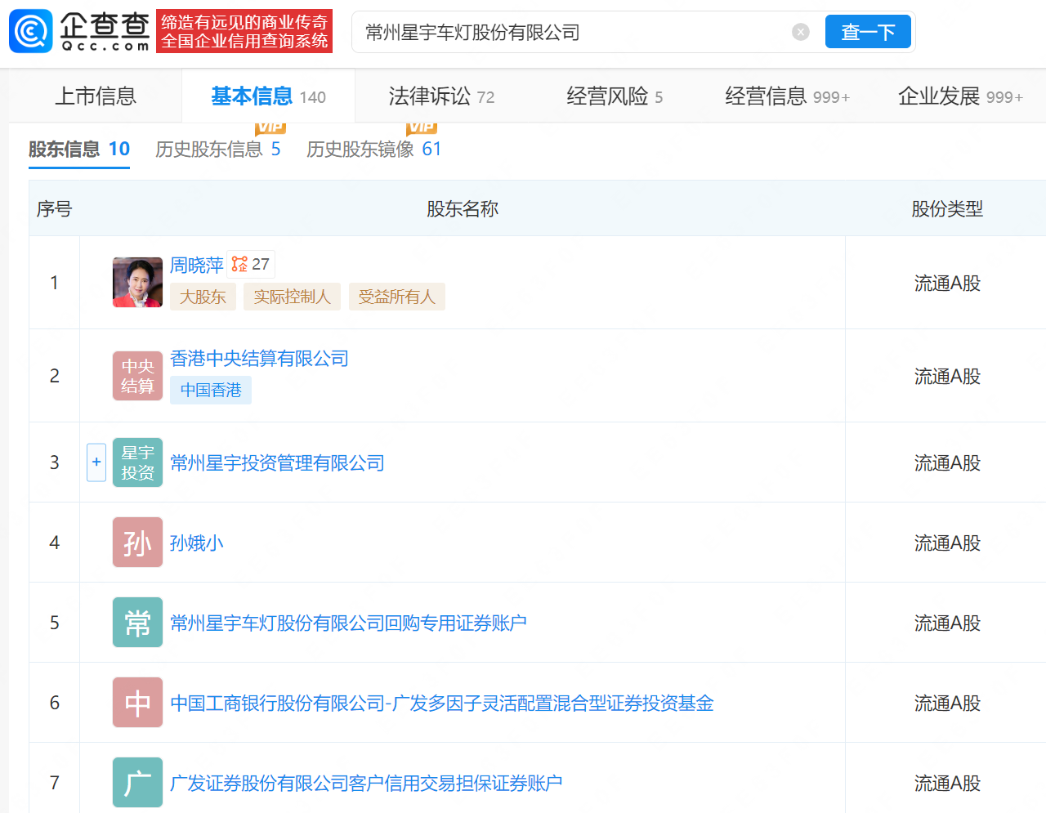This screenshot has width=1046, height=813.
Task: Open 常州星宇投资管理有限公司 link
Action: [277, 463]
